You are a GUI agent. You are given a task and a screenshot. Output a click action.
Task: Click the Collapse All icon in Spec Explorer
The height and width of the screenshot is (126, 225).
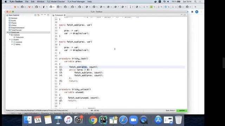coord(35,15)
